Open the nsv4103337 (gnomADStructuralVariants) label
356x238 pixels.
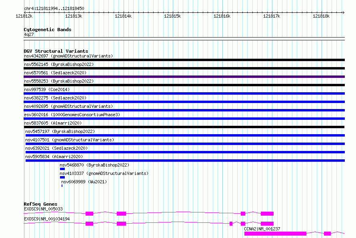pyautogui.click(x=104, y=173)
